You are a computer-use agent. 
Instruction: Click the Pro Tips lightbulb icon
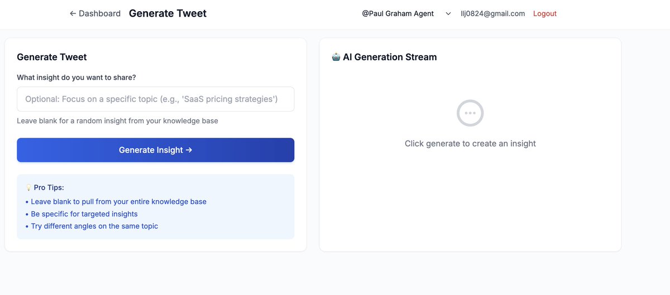(x=28, y=187)
